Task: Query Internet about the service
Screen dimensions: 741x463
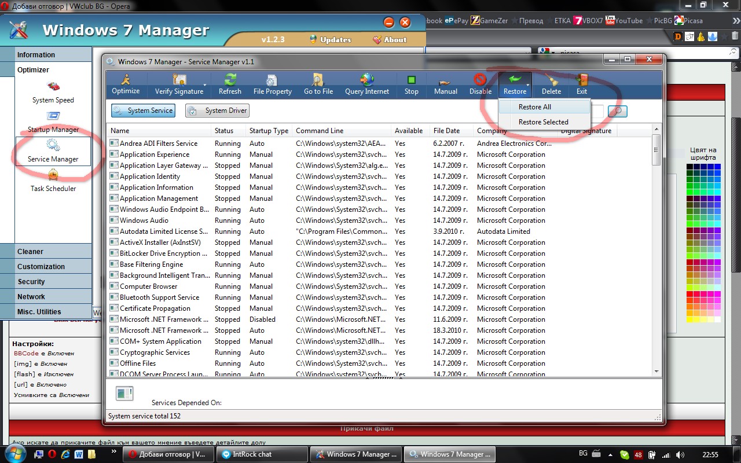Action: [x=367, y=84]
